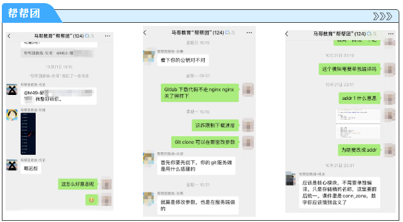Tap the recalled-message notice 撤回了一条消息
Screen dimensions: 403x222
click(x=59, y=76)
